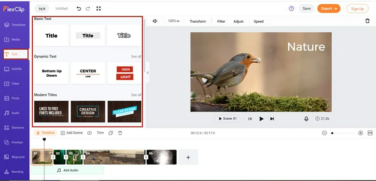
Task: Open the Templates sidebar section
Action: [x=15, y=25]
